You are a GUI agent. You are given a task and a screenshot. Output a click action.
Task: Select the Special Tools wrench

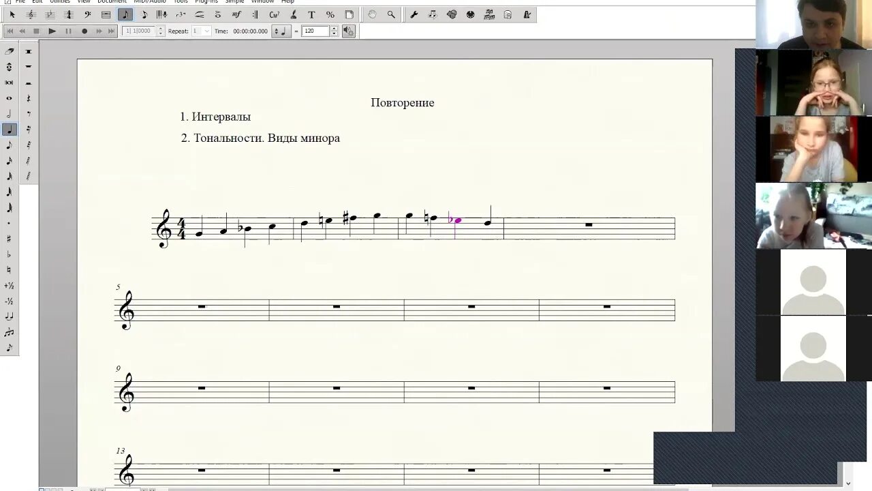(x=414, y=14)
